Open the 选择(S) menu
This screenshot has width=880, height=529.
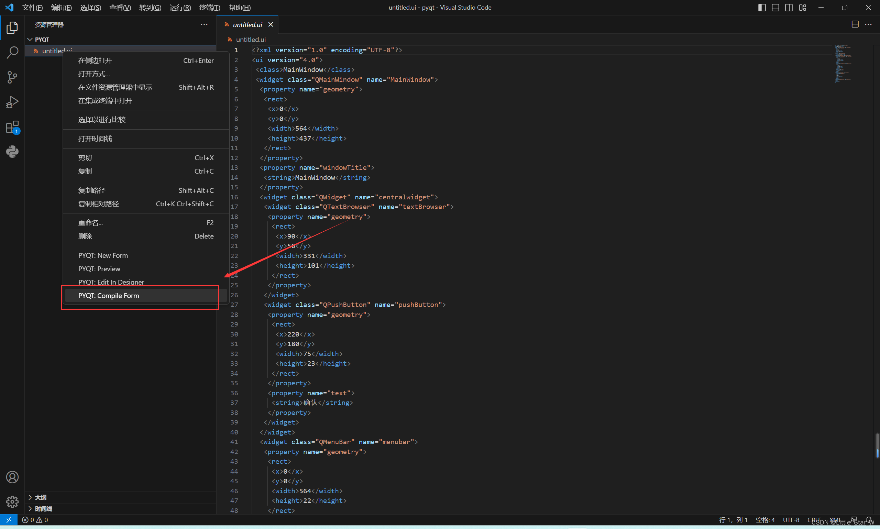click(x=90, y=8)
